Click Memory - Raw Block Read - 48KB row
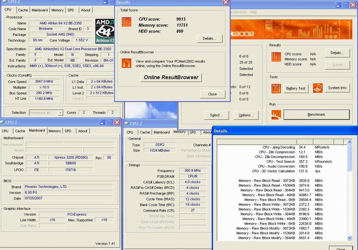The height and width of the screenshot is (250, 358). 282,195
